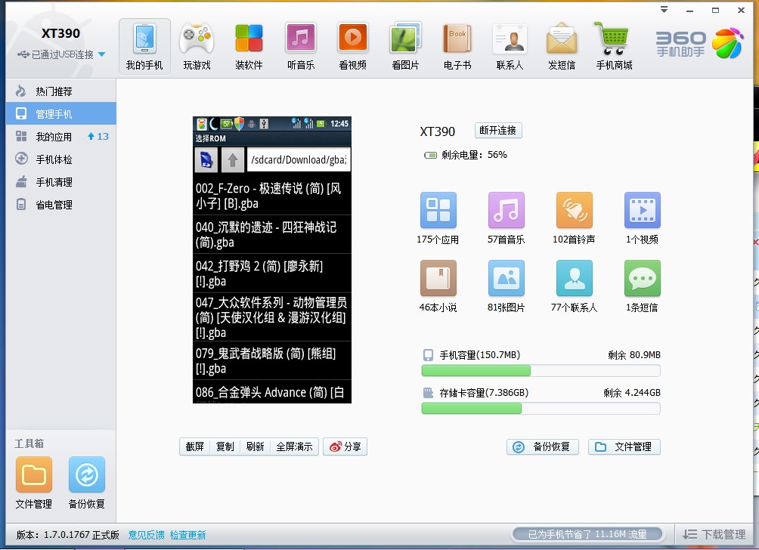Click the phone screen preview thumbnail
Screen dimensions: 759x550
[272, 260]
